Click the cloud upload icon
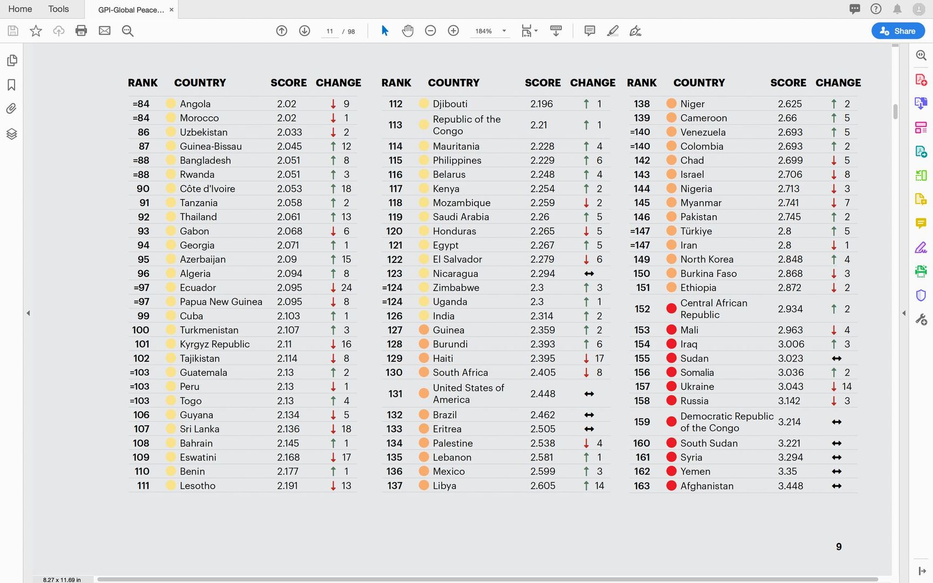Image resolution: width=933 pixels, height=583 pixels. pos(59,31)
